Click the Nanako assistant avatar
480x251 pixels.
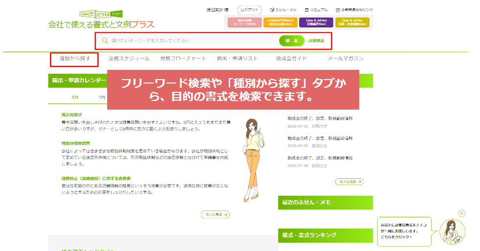pos(452,232)
